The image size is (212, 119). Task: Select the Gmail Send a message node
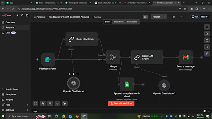click(185, 57)
